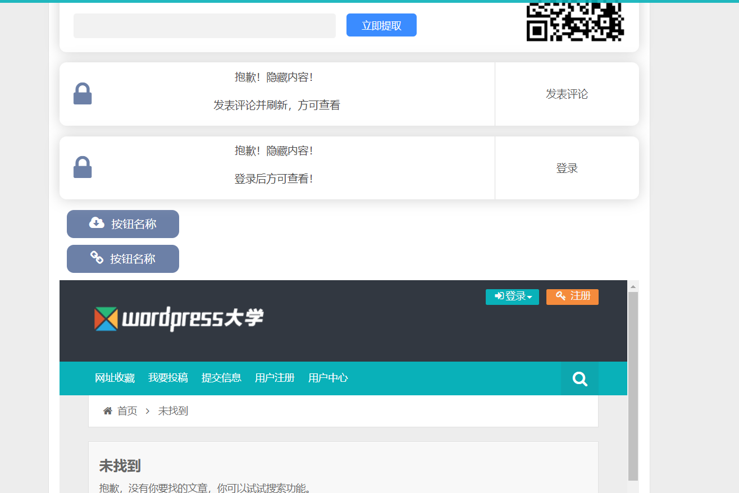This screenshot has height=493, width=739.
Task: Click the lock icon beside 发表评论 hidden content
Action: (83, 93)
